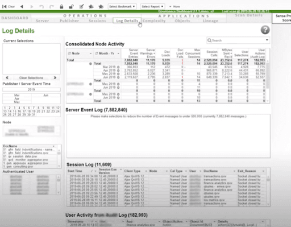Viewport: 291px width, 227px height.
Task: Select year 2019 in Publisher / Server Event Time
Action: (x=31, y=89)
